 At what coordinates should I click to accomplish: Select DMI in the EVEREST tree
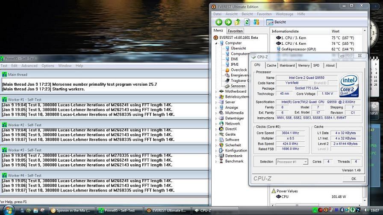234,59
